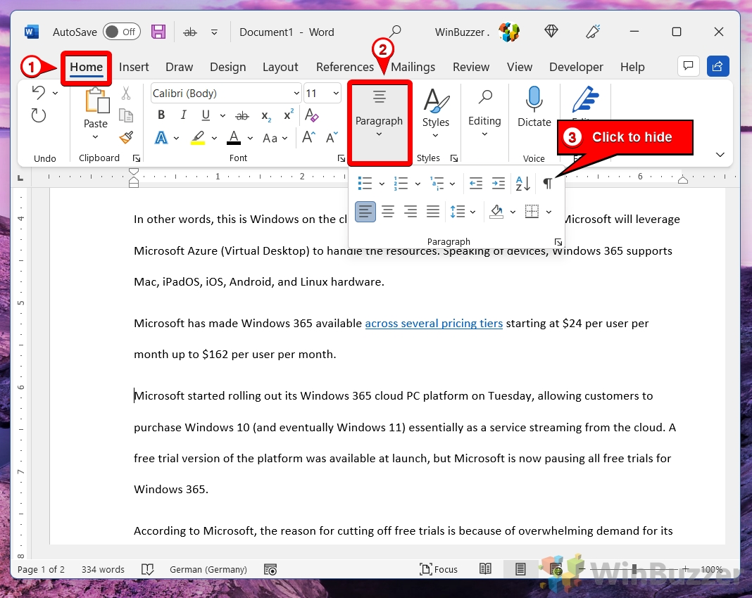752x598 pixels.
Task: Open Paragraph Settings dialog launcher
Action: point(558,242)
